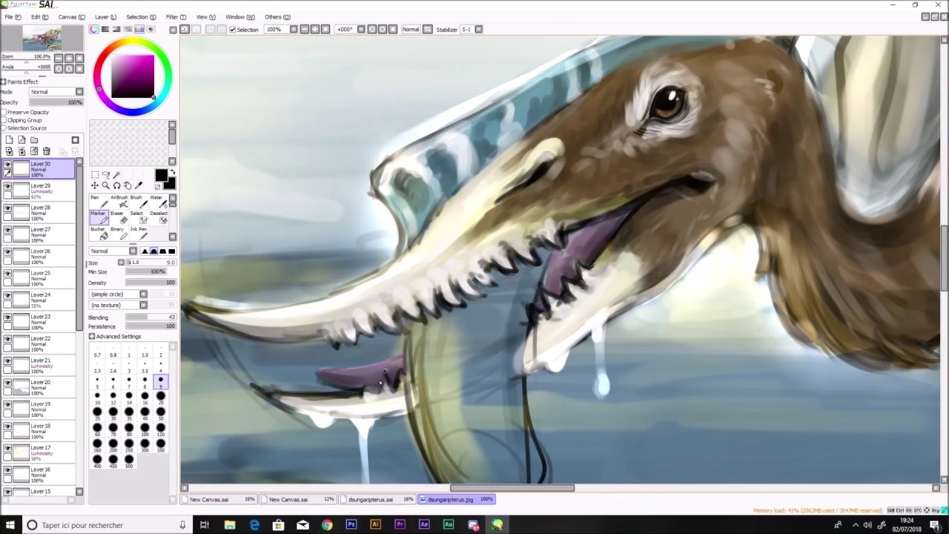Choose the lasso selection tool
The height and width of the screenshot is (534, 949).
pyautogui.click(x=106, y=174)
